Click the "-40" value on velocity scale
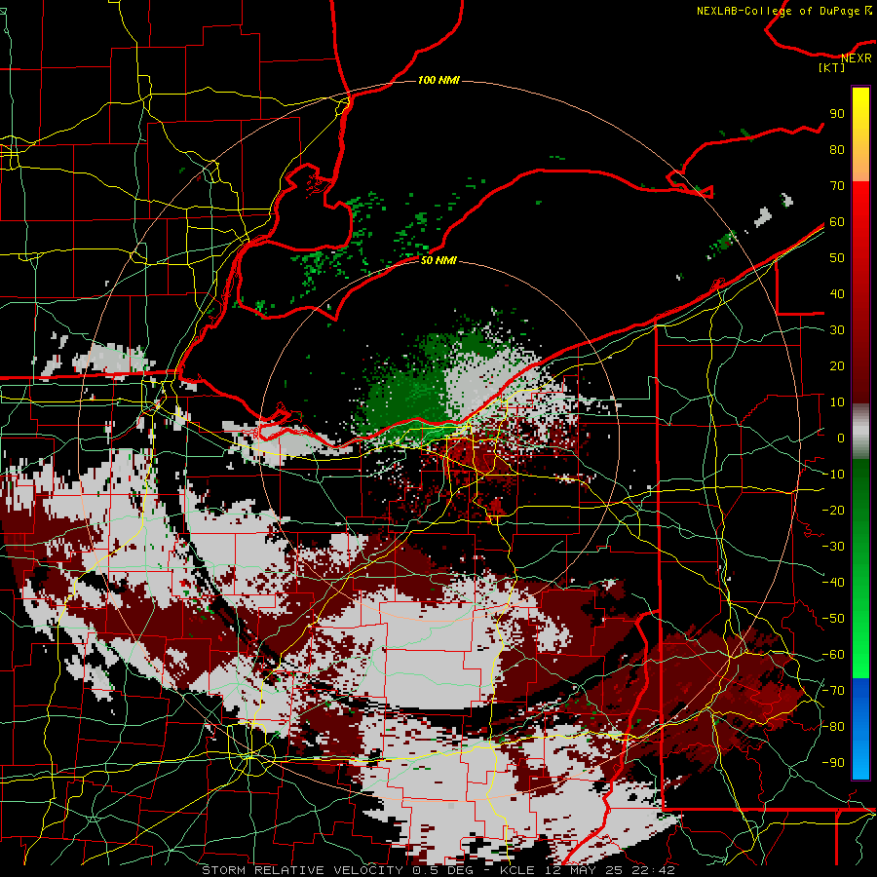 coord(833,583)
